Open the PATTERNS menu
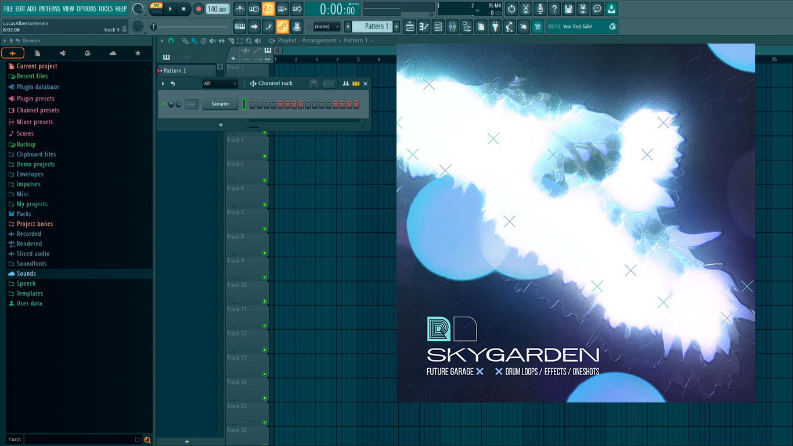Image resolution: width=793 pixels, height=446 pixels. click(x=49, y=9)
